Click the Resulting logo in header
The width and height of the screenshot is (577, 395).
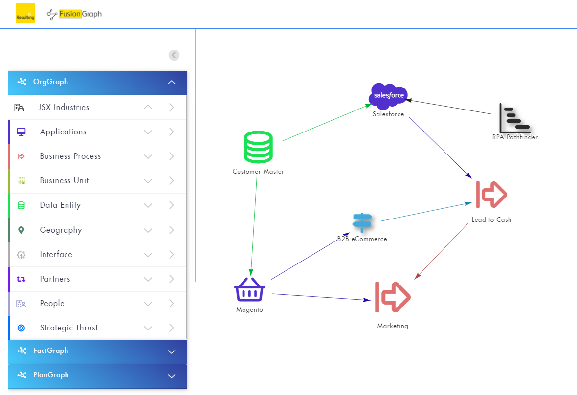25,14
